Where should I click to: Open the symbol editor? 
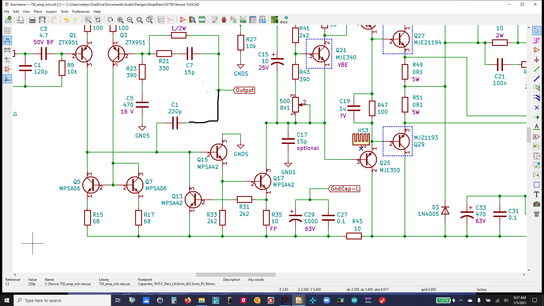182,20
